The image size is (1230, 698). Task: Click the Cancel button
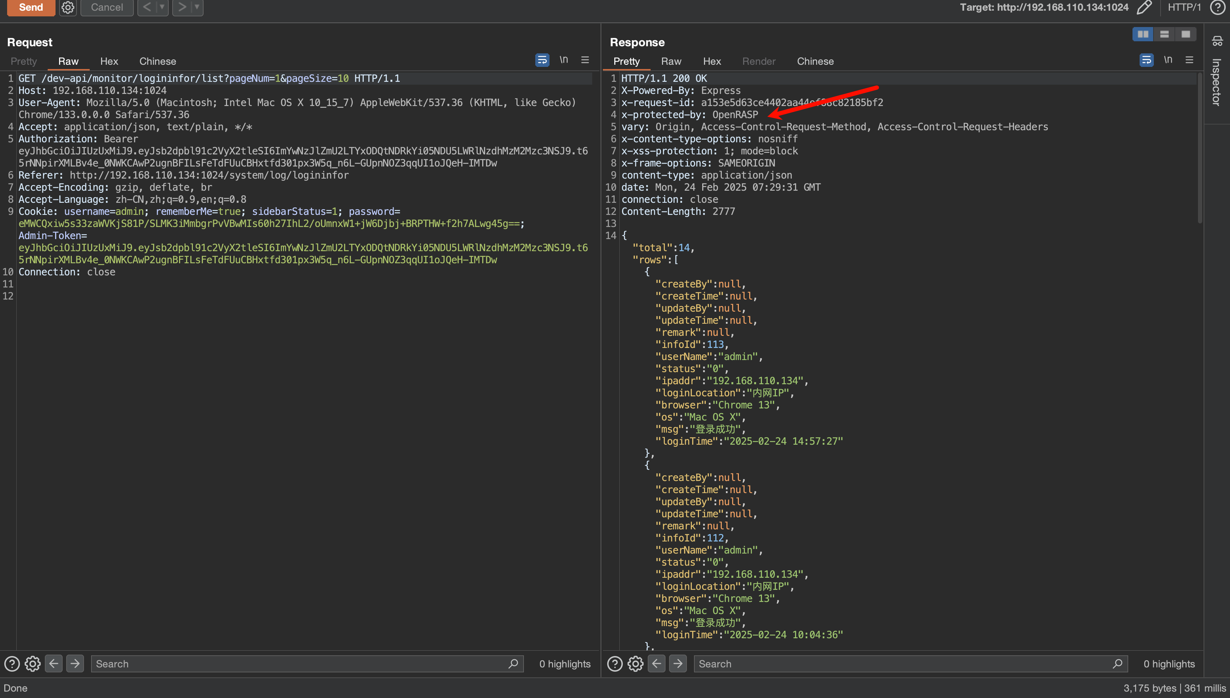tap(107, 7)
